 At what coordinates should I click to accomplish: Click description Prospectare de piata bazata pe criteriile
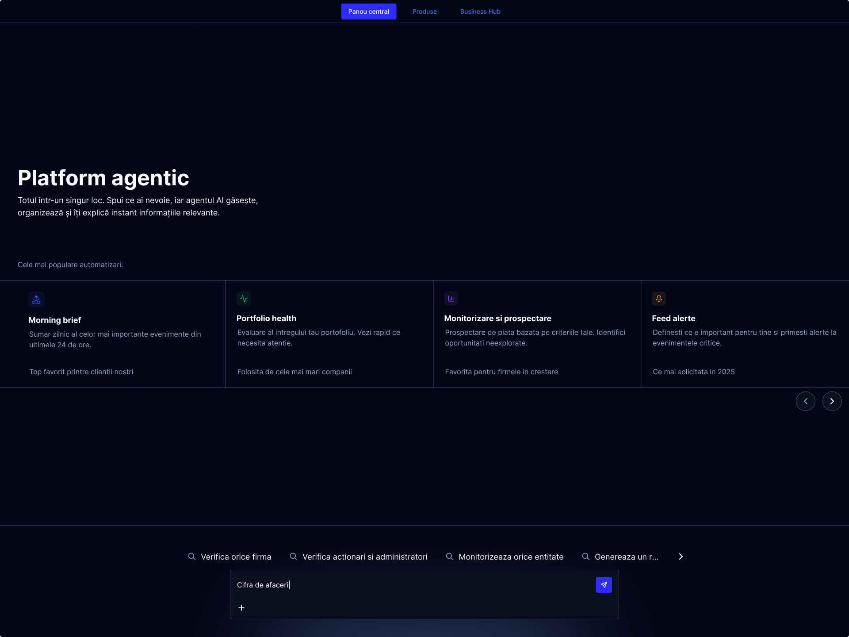click(535, 338)
